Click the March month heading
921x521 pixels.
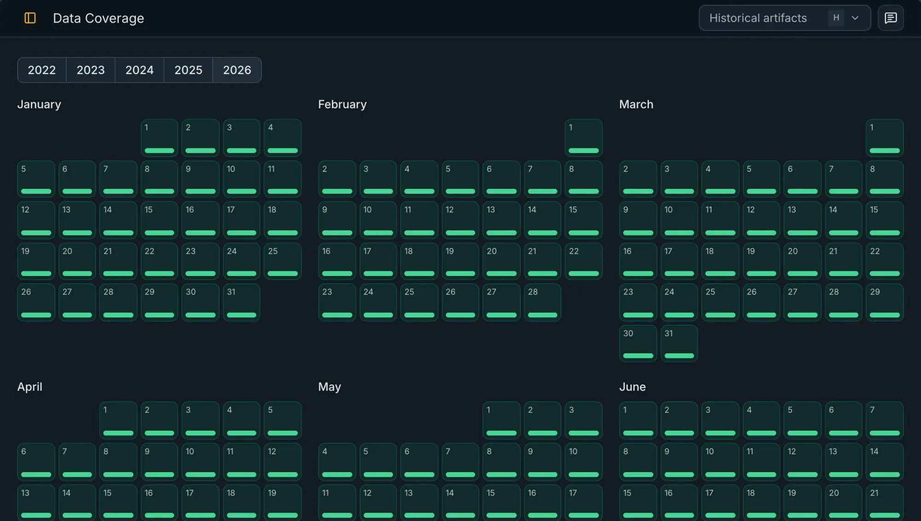(636, 105)
